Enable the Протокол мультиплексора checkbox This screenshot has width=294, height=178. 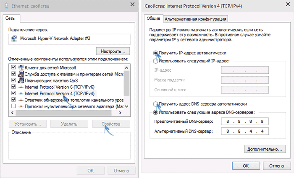[13, 106]
